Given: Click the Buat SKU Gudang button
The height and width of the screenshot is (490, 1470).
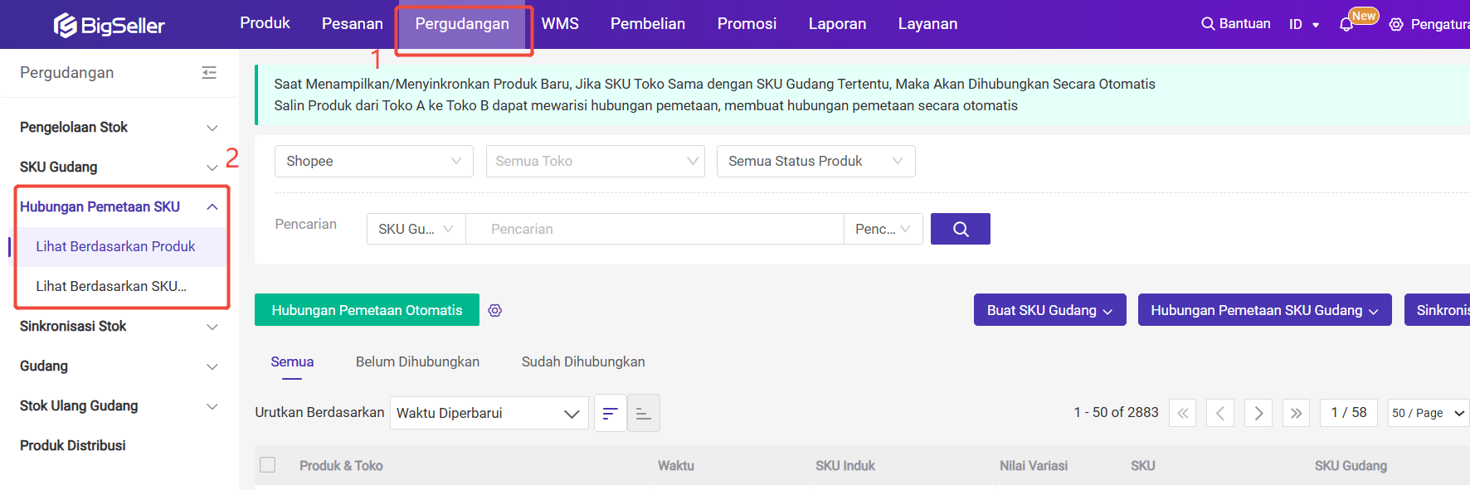Looking at the screenshot, I should [1049, 310].
